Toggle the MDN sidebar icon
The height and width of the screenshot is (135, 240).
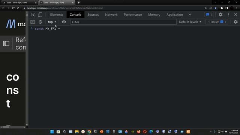coord(6,43)
